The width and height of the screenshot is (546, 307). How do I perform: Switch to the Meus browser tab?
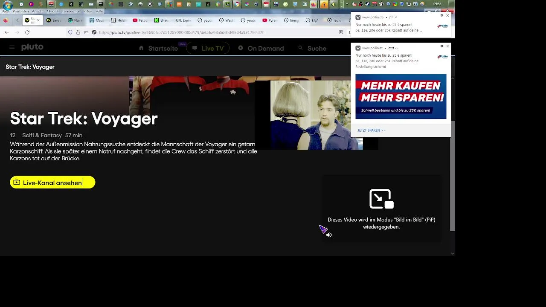(97, 20)
